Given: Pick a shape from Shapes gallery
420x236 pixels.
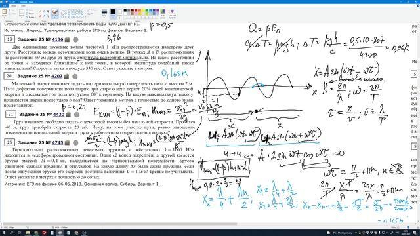Looking at the screenshot, I should (73, 14).
